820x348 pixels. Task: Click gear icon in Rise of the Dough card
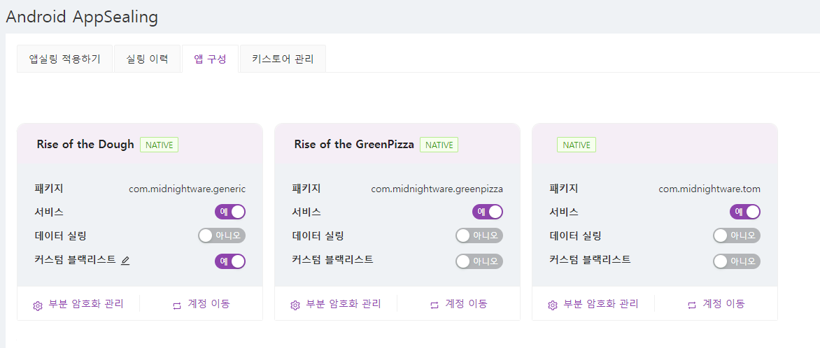click(x=38, y=305)
